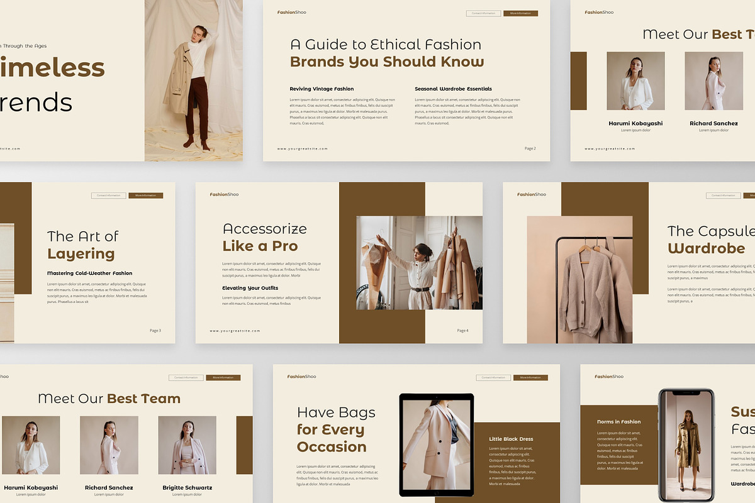The image size is (755, 503).
Task: Click the 'A Guide to Ethical Fashion' heading
Action: [386, 45]
